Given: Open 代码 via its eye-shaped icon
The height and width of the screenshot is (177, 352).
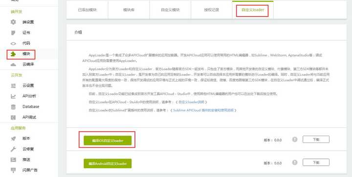Looking at the screenshot, I should [x=13, y=43].
